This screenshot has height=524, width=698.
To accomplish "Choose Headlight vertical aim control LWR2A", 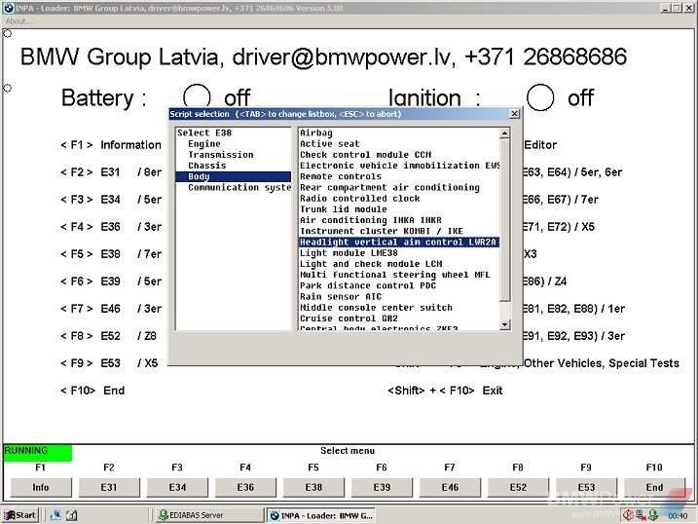I will point(398,242).
